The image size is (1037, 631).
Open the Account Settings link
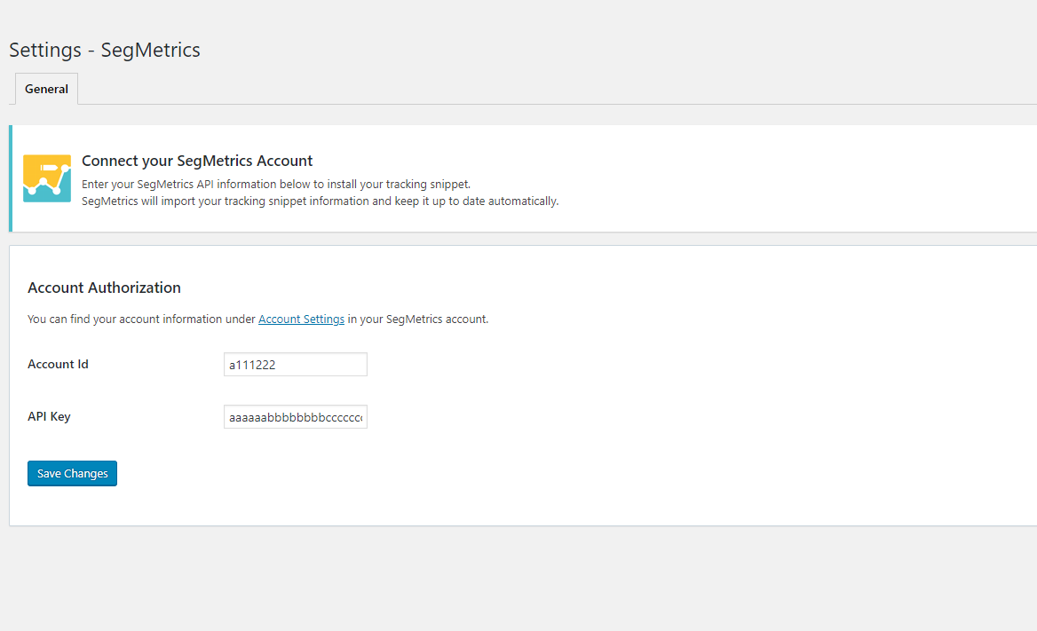(301, 319)
